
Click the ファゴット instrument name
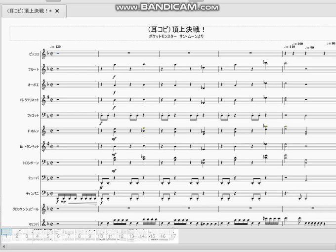click(x=33, y=116)
